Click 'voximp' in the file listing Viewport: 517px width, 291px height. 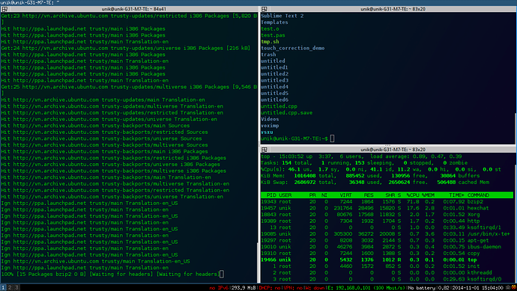(270, 126)
